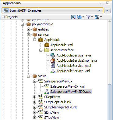Screen dimensions: 113x120
Task: Click the entities package icon
Action: pyautogui.click(x=35, y=29)
